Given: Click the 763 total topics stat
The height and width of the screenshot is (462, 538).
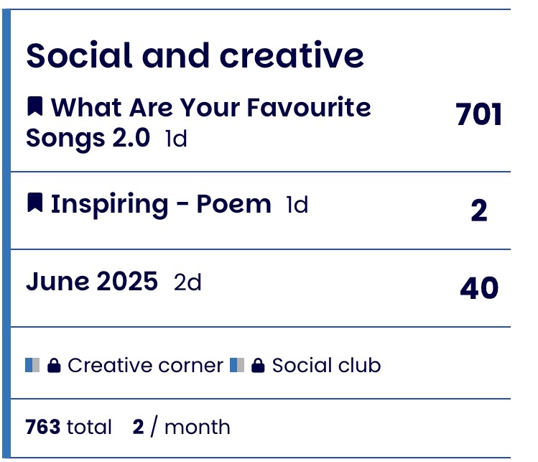Looking at the screenshot, I should tap(69, 427).
